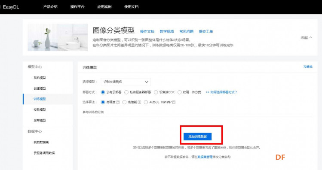322x170 pixels.
Task: Open the 如何选择部署方式 link
Action: tap(221, 92)
